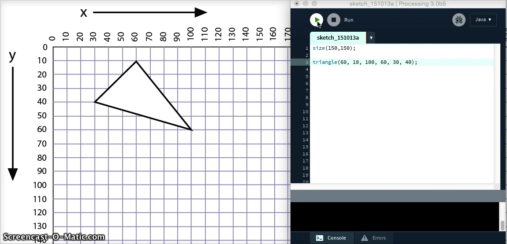Click line number 19 in the gutter

pos(305,175)
